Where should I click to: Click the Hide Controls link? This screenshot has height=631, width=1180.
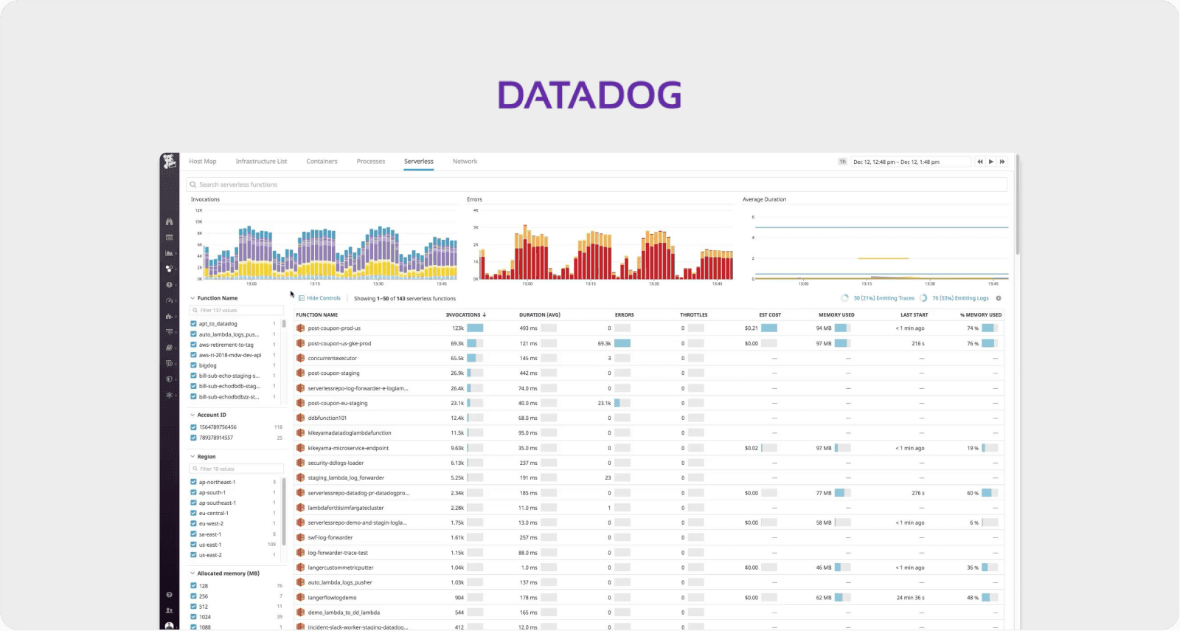coord(319,298)
